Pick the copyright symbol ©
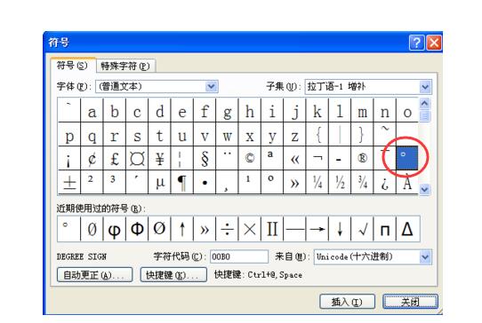The height and width of the screenshot is (323, 482). (x=250, y=158)
